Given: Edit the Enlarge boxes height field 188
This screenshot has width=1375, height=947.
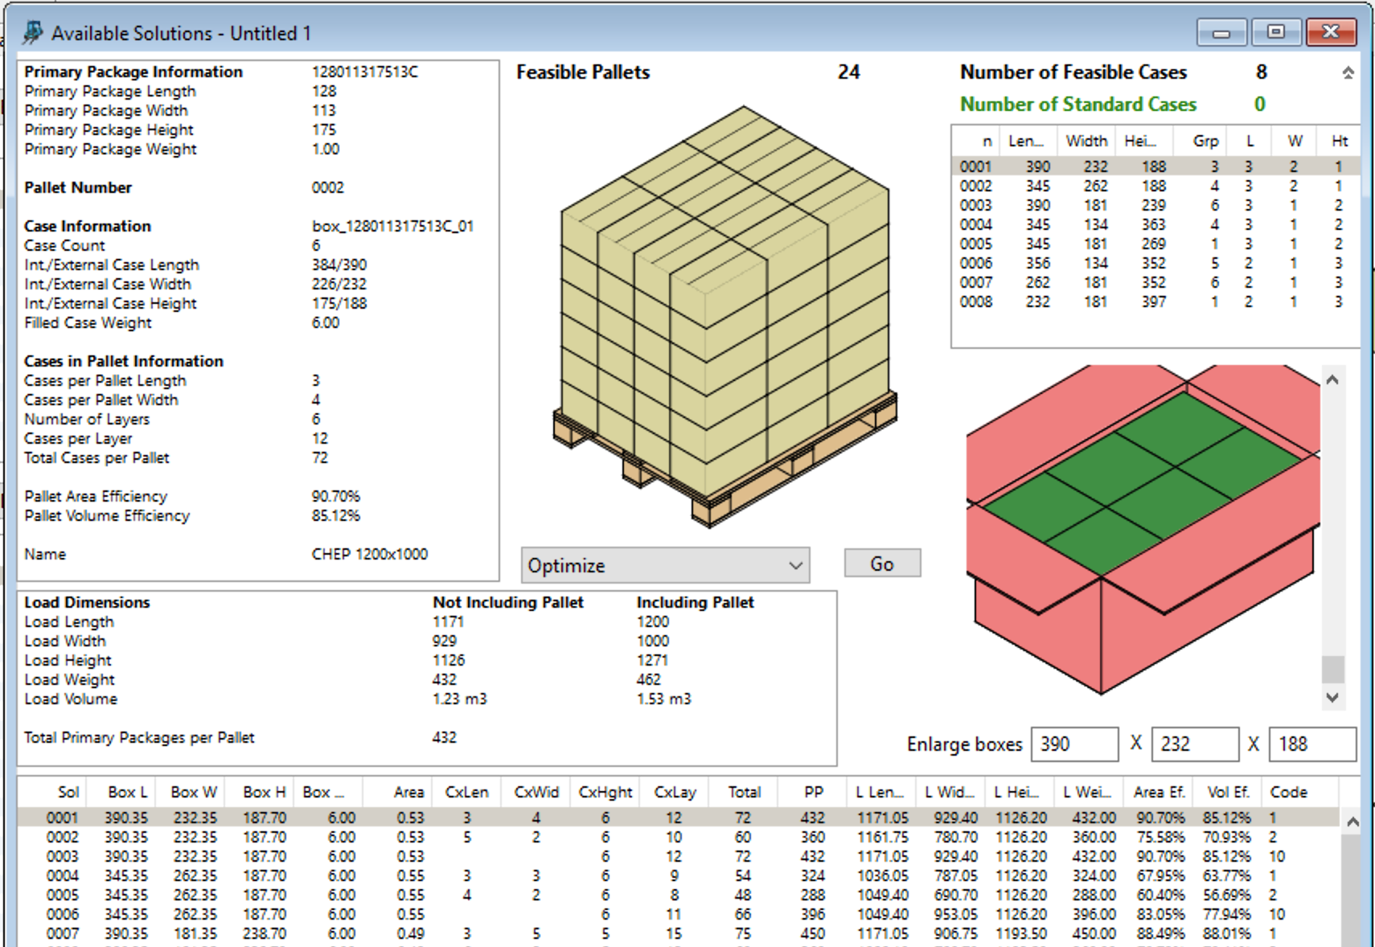Looking at the screenshot, I should 1312,744.
